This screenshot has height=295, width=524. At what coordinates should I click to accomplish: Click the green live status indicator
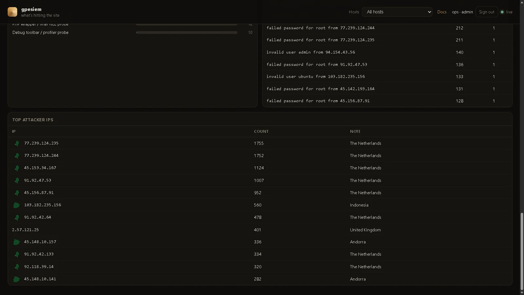[502, 12]
